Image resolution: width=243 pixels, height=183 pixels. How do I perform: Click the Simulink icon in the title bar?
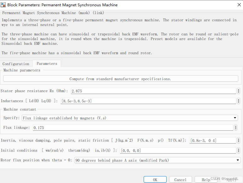click(3, 5)
